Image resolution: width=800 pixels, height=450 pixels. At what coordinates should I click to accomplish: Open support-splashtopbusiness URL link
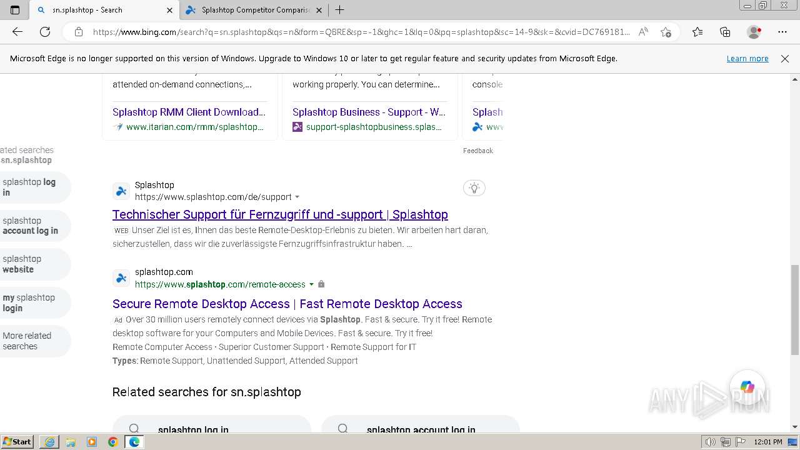374,127
